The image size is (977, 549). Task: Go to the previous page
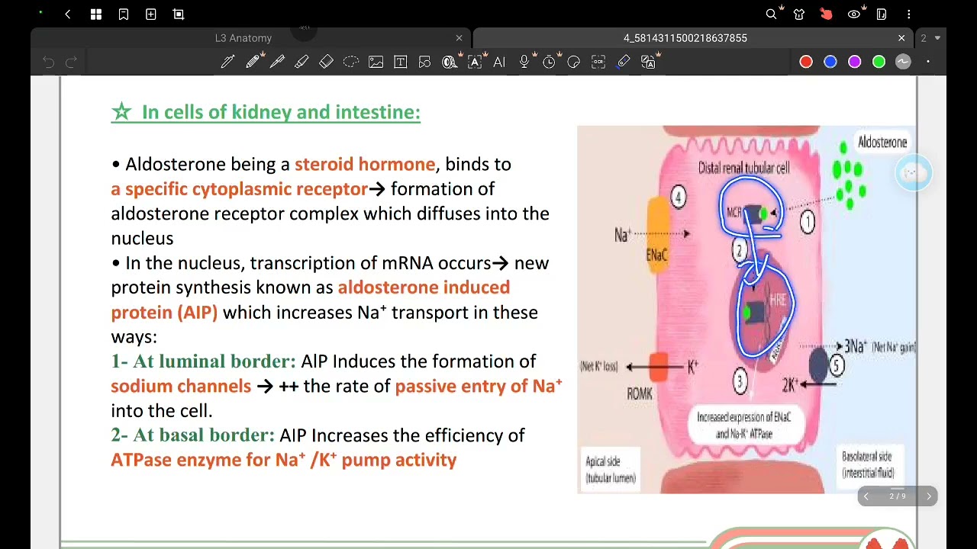click(866, 496)
